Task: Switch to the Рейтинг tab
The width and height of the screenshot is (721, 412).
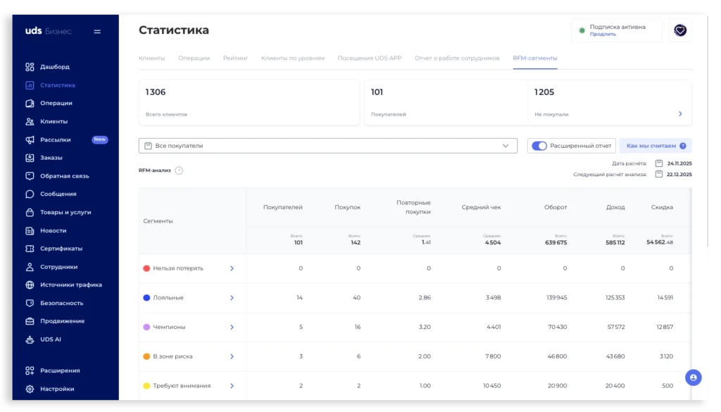Action: click(x=236, y=58)
